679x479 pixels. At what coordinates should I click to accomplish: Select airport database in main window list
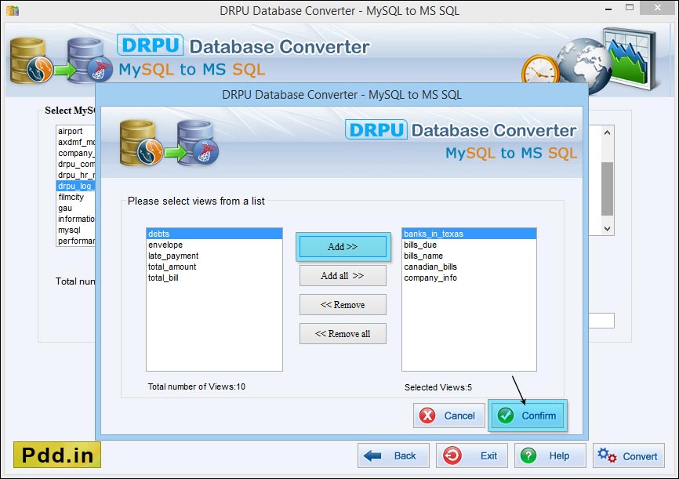point(76,131)
